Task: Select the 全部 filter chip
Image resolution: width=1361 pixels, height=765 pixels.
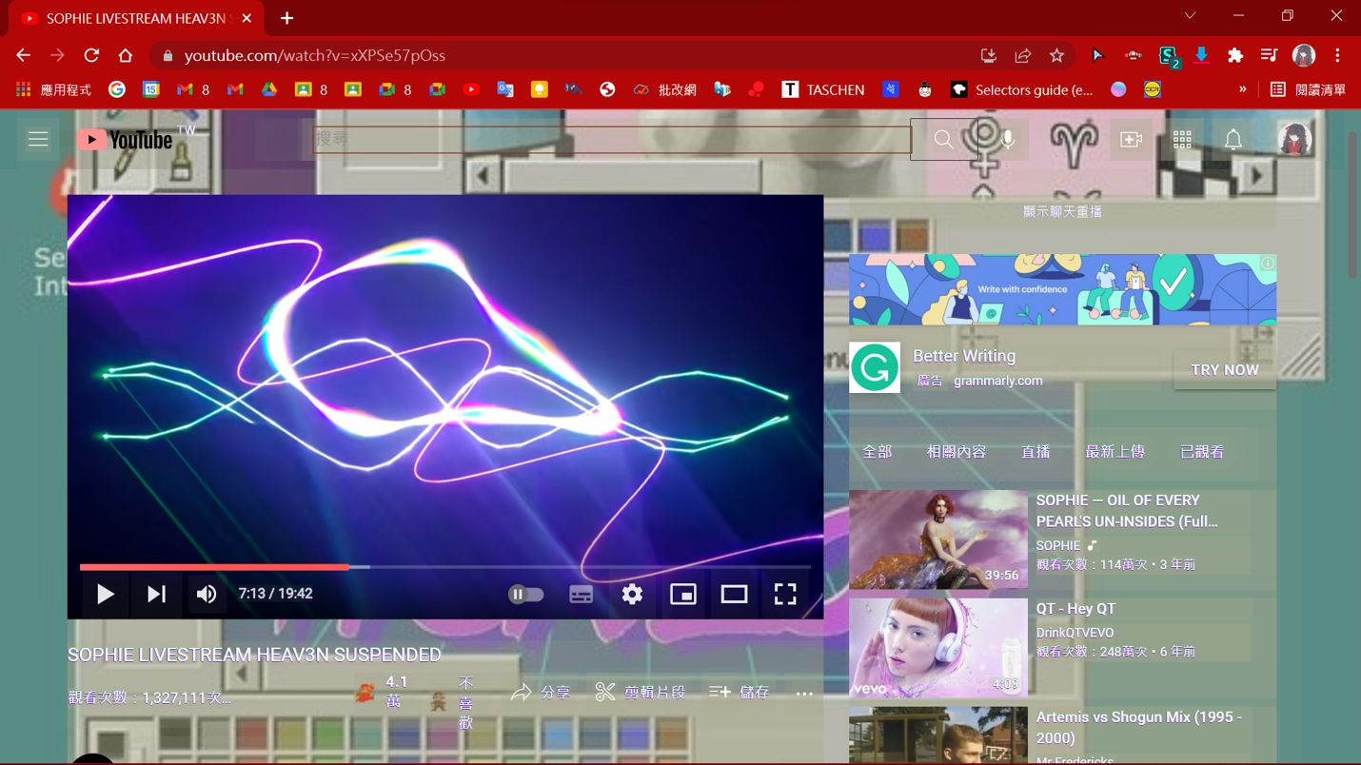Action: (x=877, y=452)
